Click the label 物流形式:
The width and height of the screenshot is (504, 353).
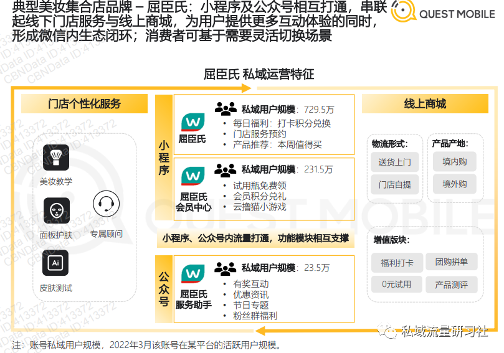[x=389, y=144]
